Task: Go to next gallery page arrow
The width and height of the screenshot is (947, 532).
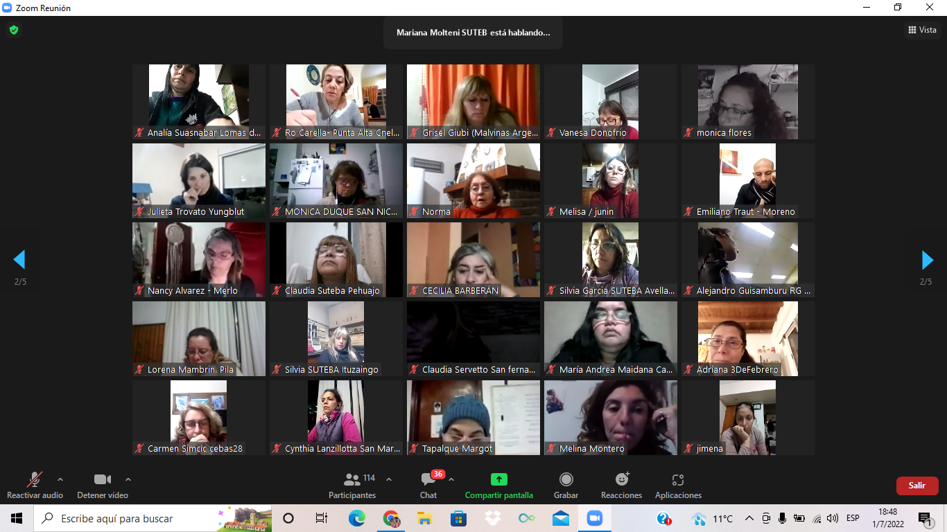Action: coord(927,260)
